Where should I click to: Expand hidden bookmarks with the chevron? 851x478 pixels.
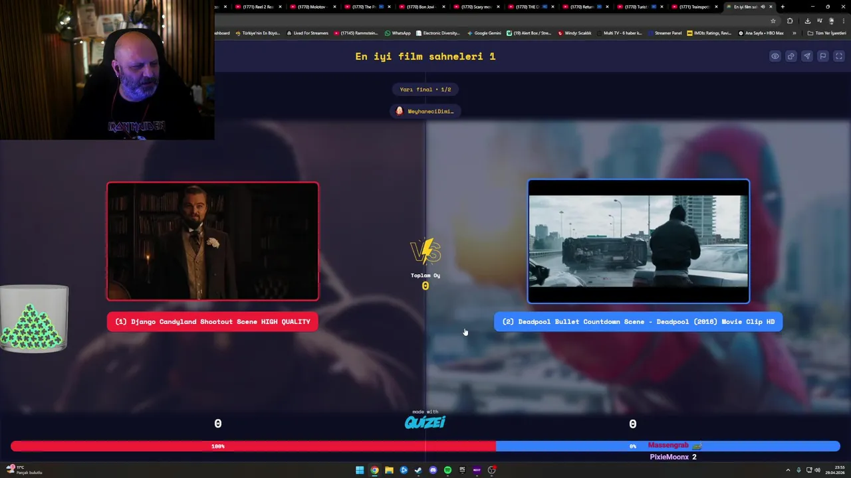click(794, 33)
